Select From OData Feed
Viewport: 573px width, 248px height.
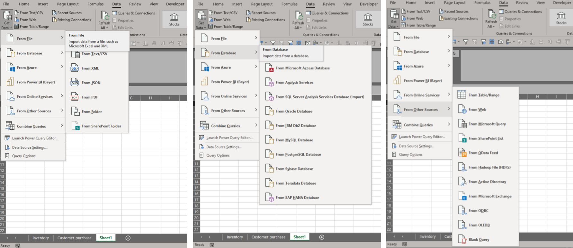pyautogui.click(x=485, y=153)
